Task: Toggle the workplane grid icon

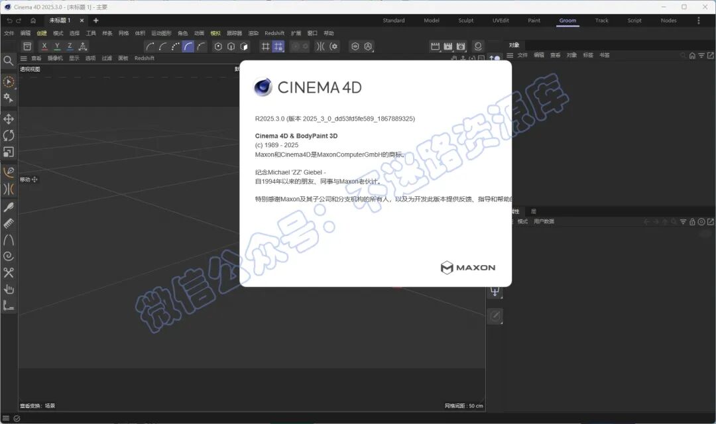Action: tap(265, 46)
